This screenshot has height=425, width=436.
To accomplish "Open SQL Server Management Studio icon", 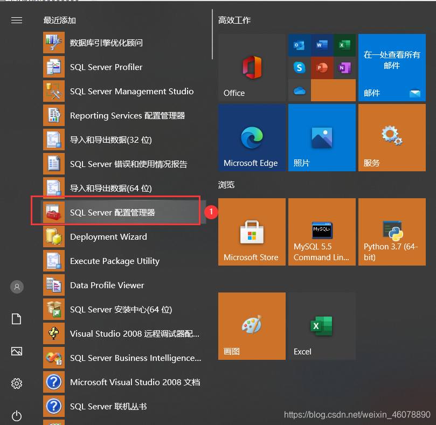I will click(x=54, y=91).
